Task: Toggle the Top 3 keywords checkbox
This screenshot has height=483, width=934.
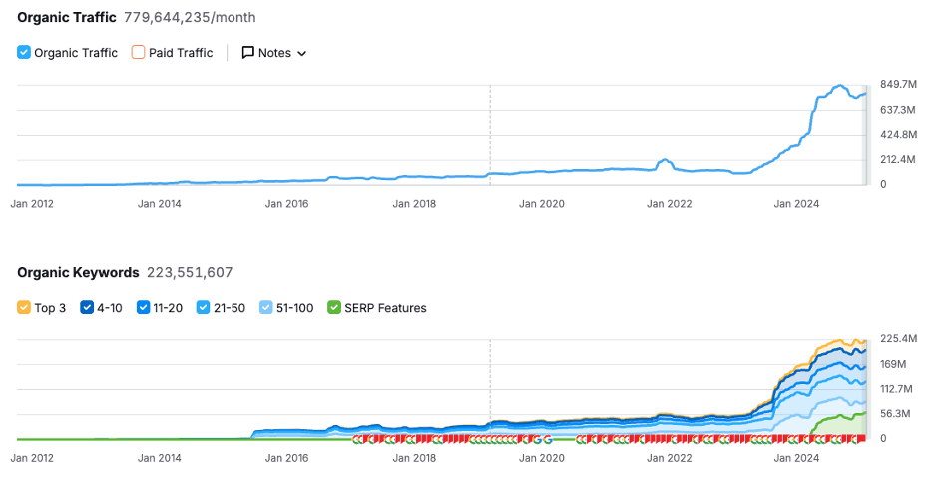Action: (x=24, y=308)
